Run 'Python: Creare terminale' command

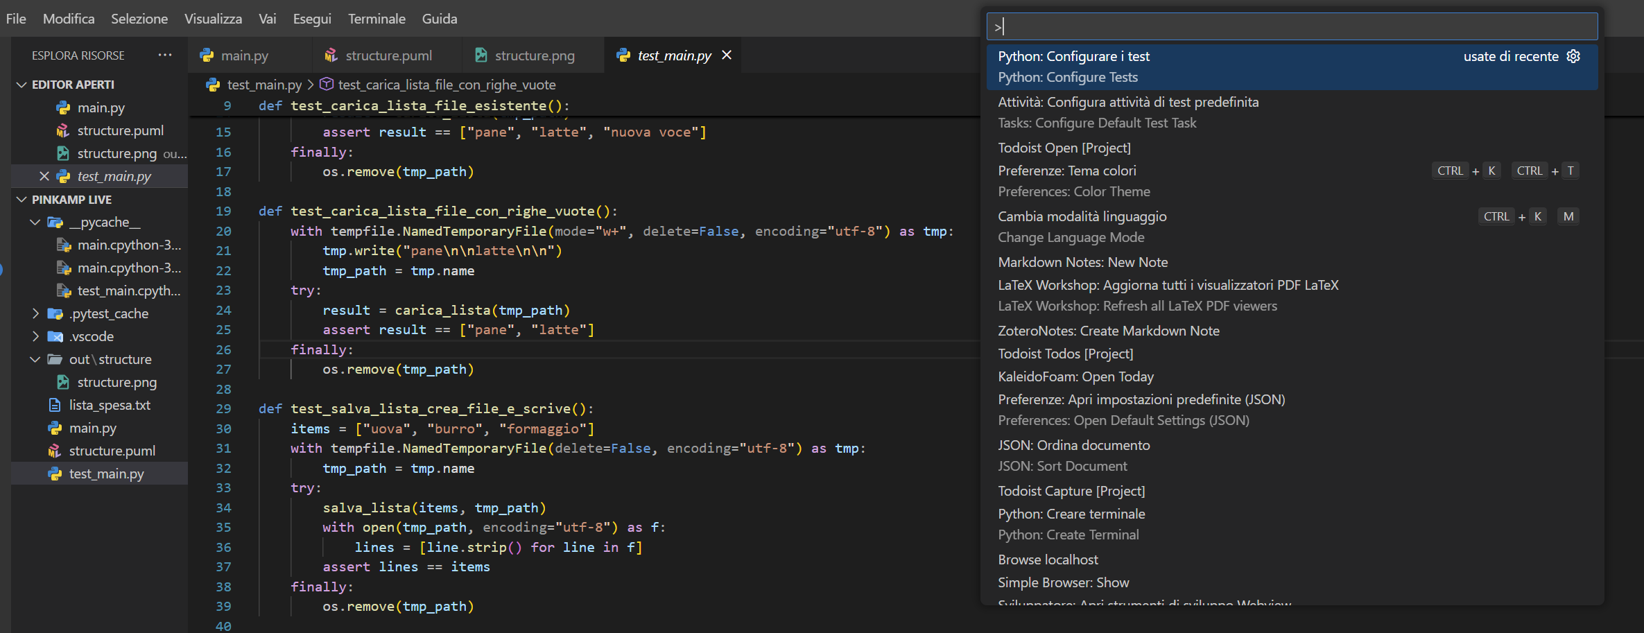pyautogui.click(x=1292, y=524)
